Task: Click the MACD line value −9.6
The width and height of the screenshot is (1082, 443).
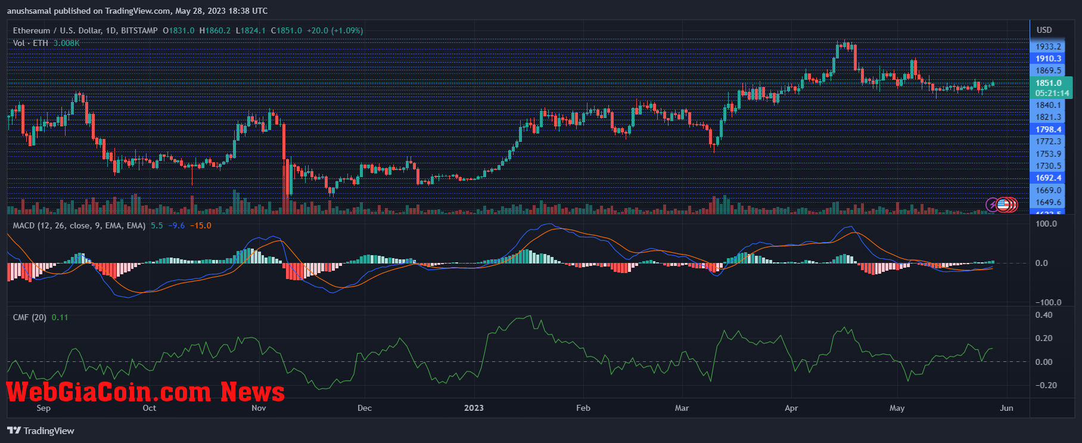Action: tap(176, 225)
